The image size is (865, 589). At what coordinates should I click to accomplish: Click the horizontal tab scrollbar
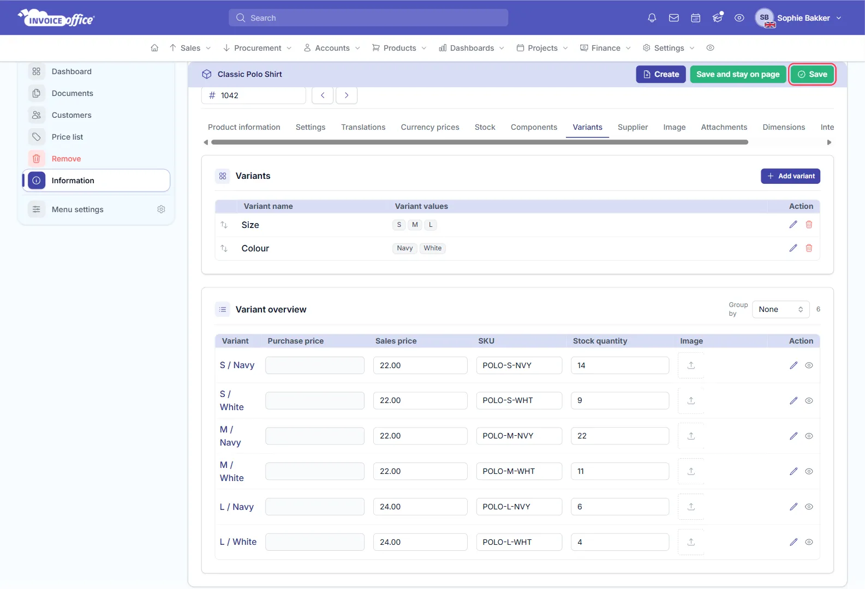coord(479,142)
